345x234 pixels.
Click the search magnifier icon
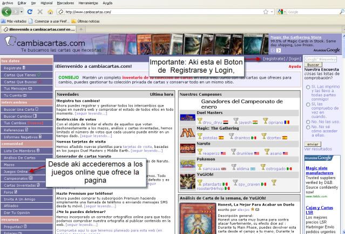(x=342, y=12)
